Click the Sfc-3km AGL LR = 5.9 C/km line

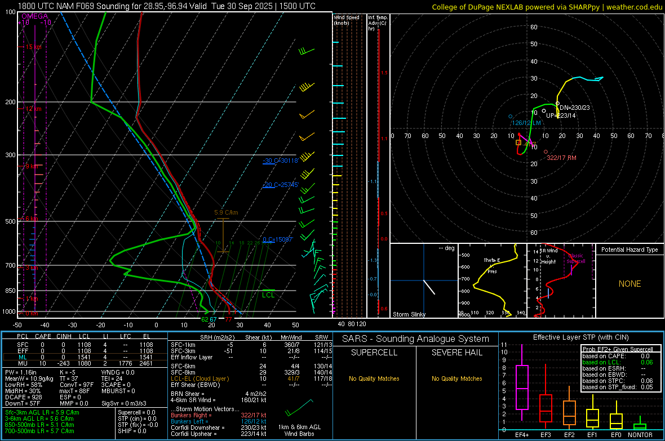point(42,412)
